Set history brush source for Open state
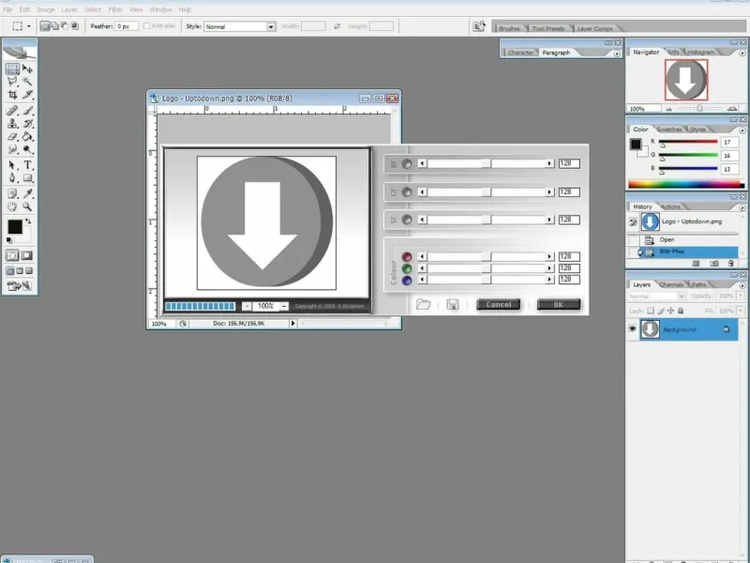This screenshot has width=750, height=563. tap(633, 239)
